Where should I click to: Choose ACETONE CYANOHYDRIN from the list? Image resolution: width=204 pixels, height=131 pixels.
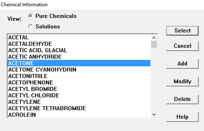click(42, 70)
